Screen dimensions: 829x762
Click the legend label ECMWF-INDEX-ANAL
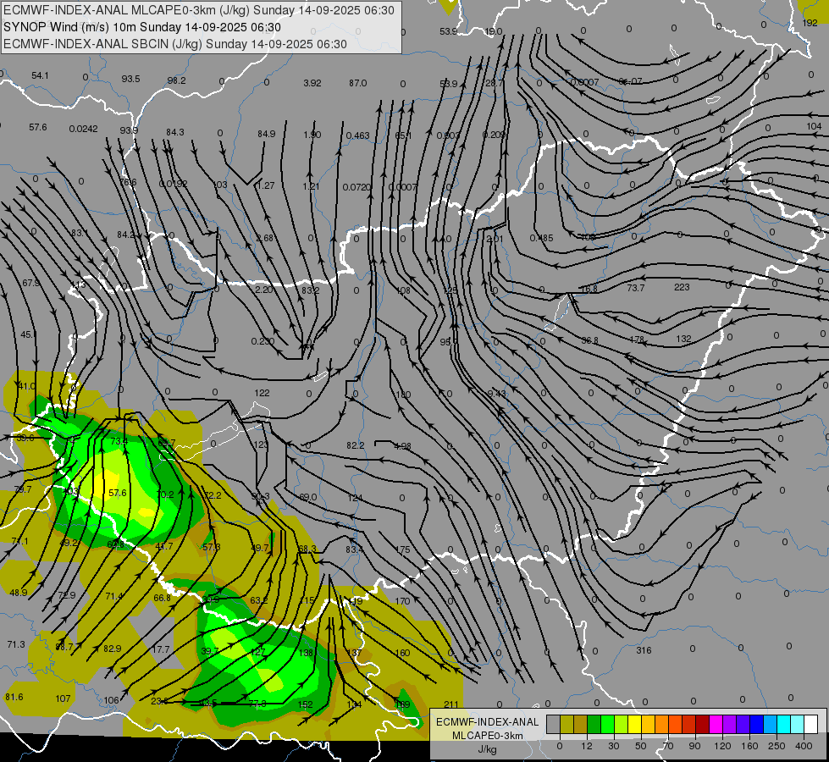pyautogui.click(x=488, y=722)
